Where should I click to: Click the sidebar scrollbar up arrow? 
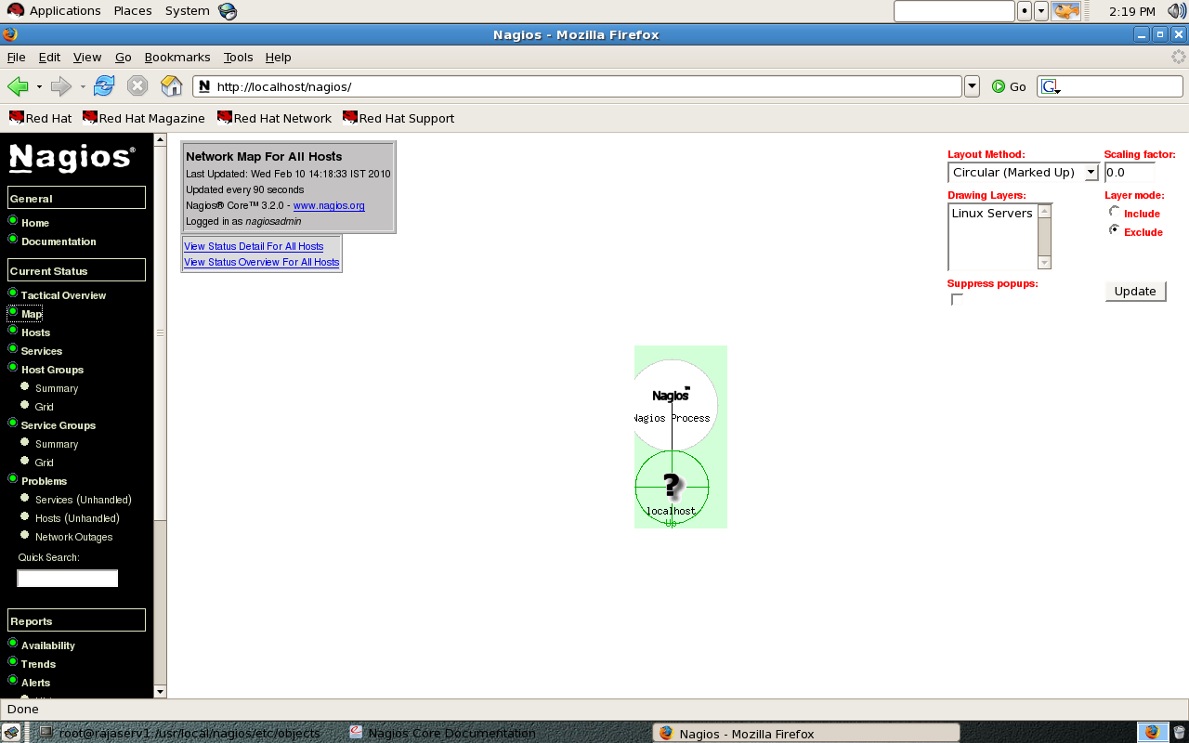tap(160, 140)
